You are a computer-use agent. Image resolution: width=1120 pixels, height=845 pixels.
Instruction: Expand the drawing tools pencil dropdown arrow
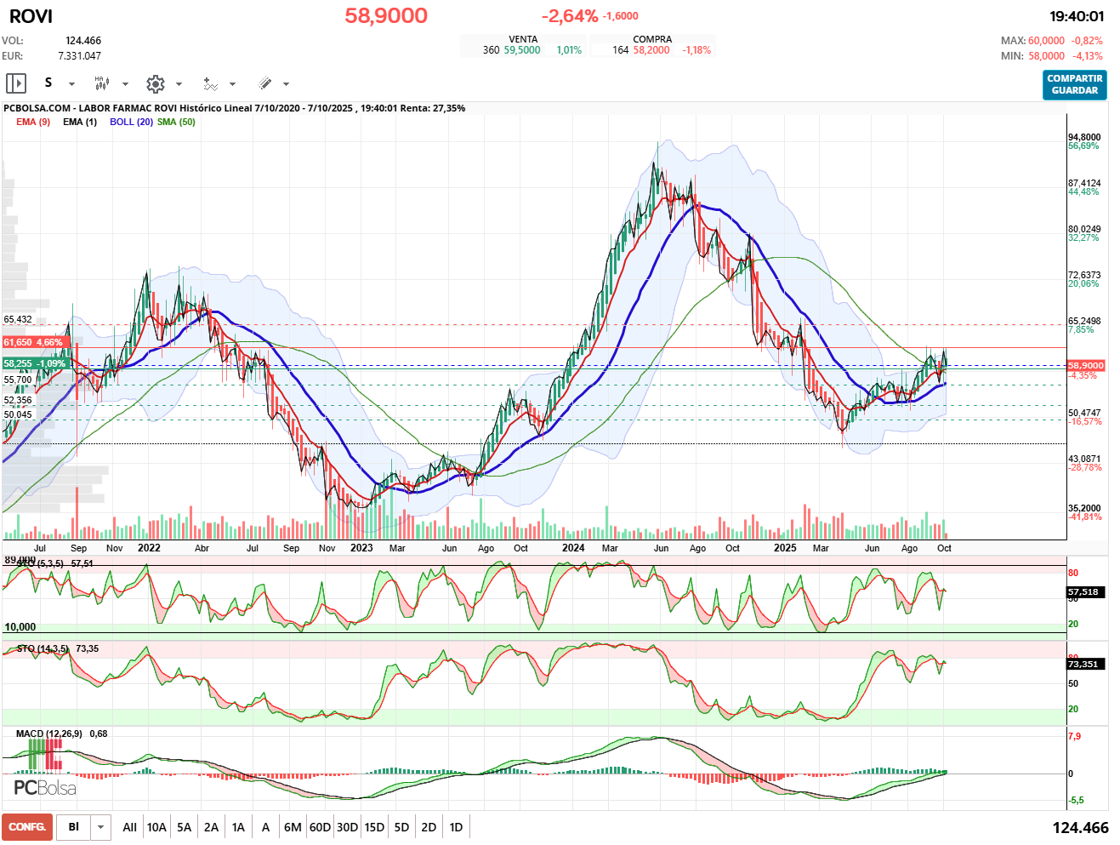coord(286,84)
